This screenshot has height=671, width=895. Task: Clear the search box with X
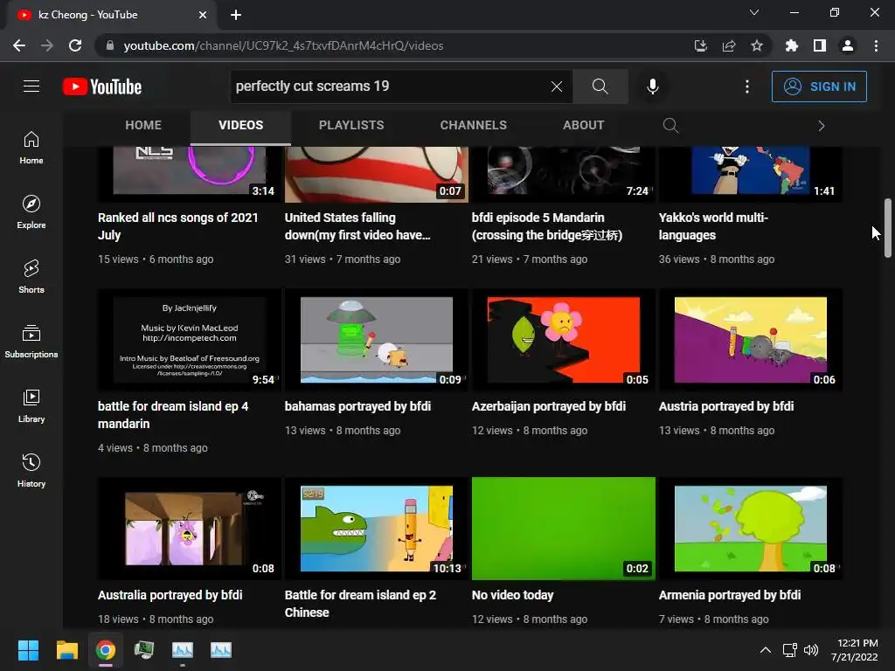point(557,86)
